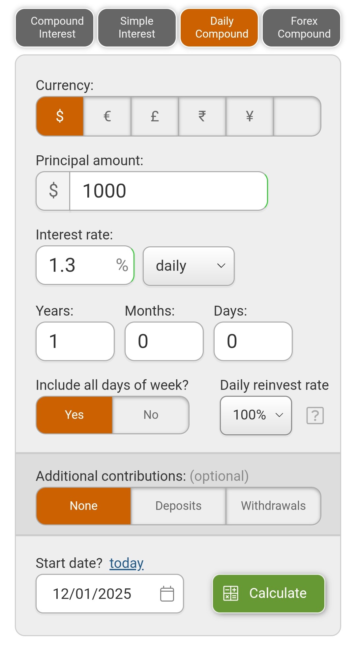
Task: Pick the rupee currency symbol
Action: click(x=202, y=116)
